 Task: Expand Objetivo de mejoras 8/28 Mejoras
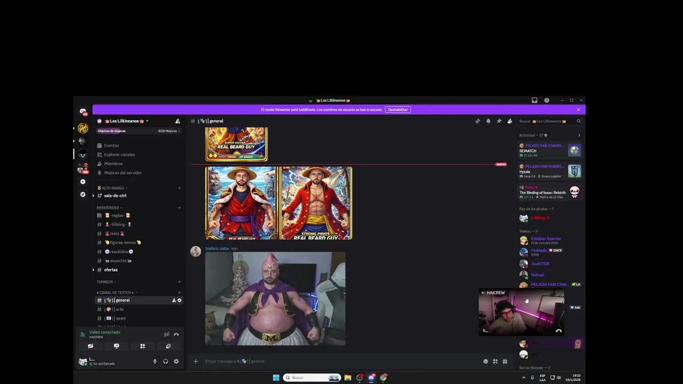coord(139,131)
